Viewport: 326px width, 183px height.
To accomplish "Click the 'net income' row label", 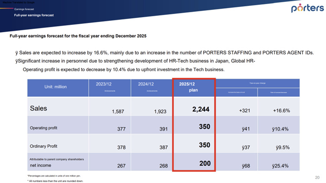I will 41,165.
